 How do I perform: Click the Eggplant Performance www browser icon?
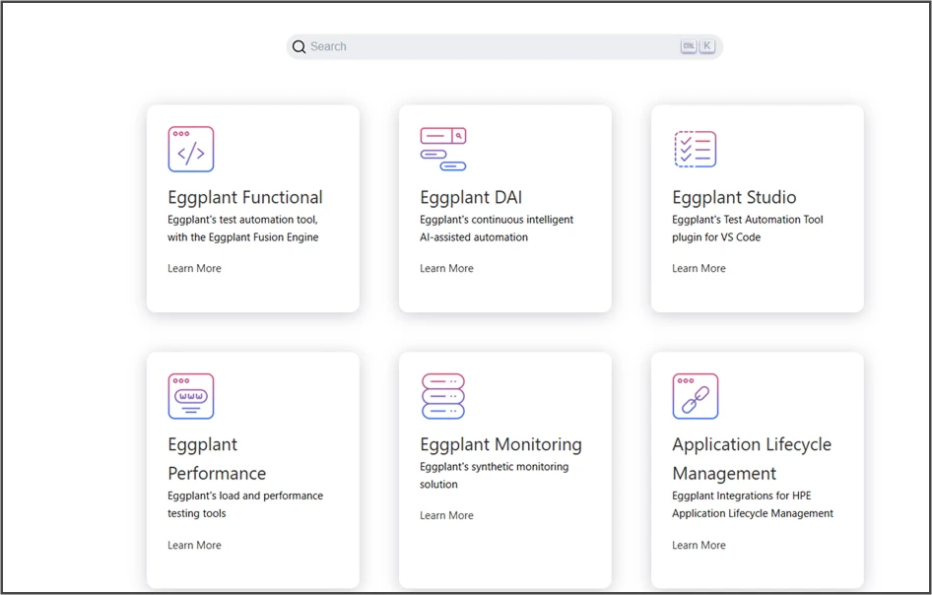tap(190, 396)
